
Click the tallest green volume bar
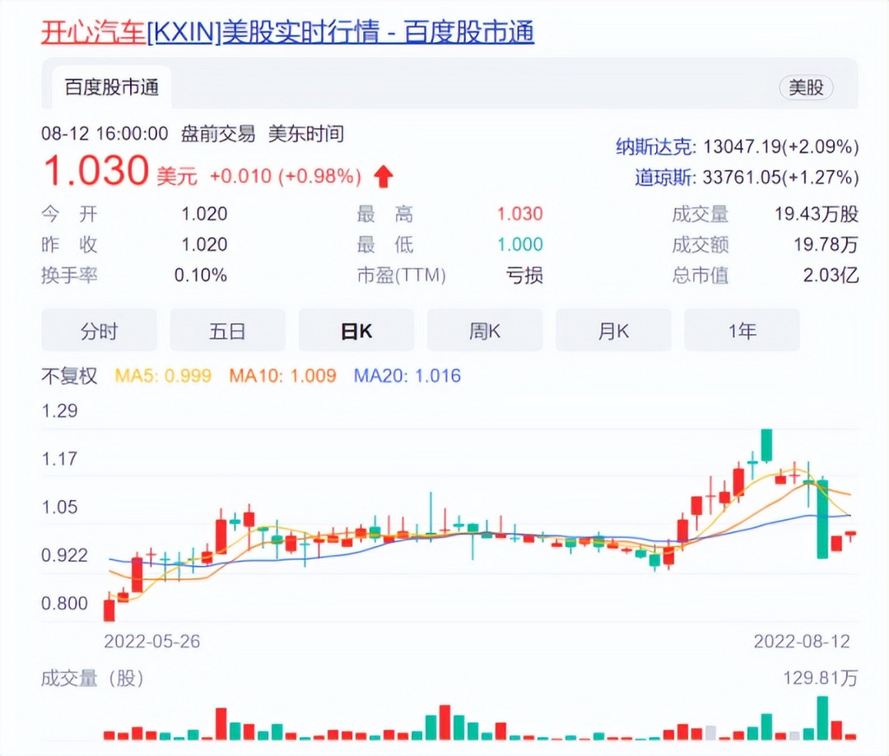point(822,718)
